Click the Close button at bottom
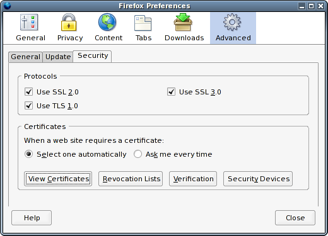 pos(295,218)
